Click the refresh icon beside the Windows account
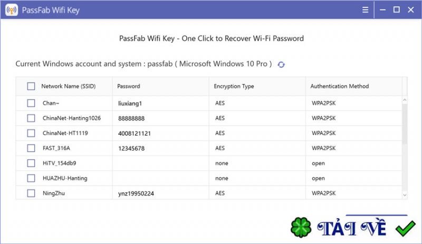Viewport: 422px width, 244px height. [281, 64]
